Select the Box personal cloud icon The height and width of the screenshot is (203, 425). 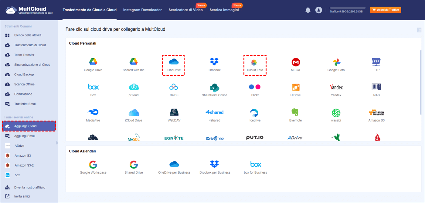pyautogui.click(x=93, y=87)
